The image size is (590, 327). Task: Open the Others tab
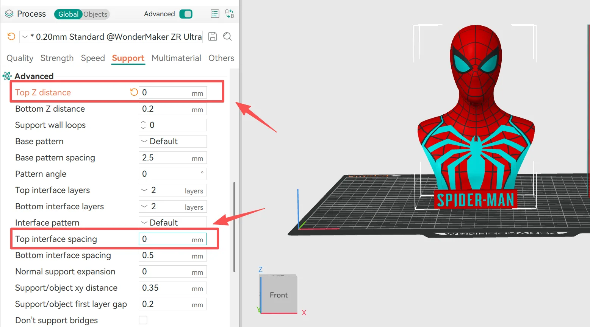[221, 58]
